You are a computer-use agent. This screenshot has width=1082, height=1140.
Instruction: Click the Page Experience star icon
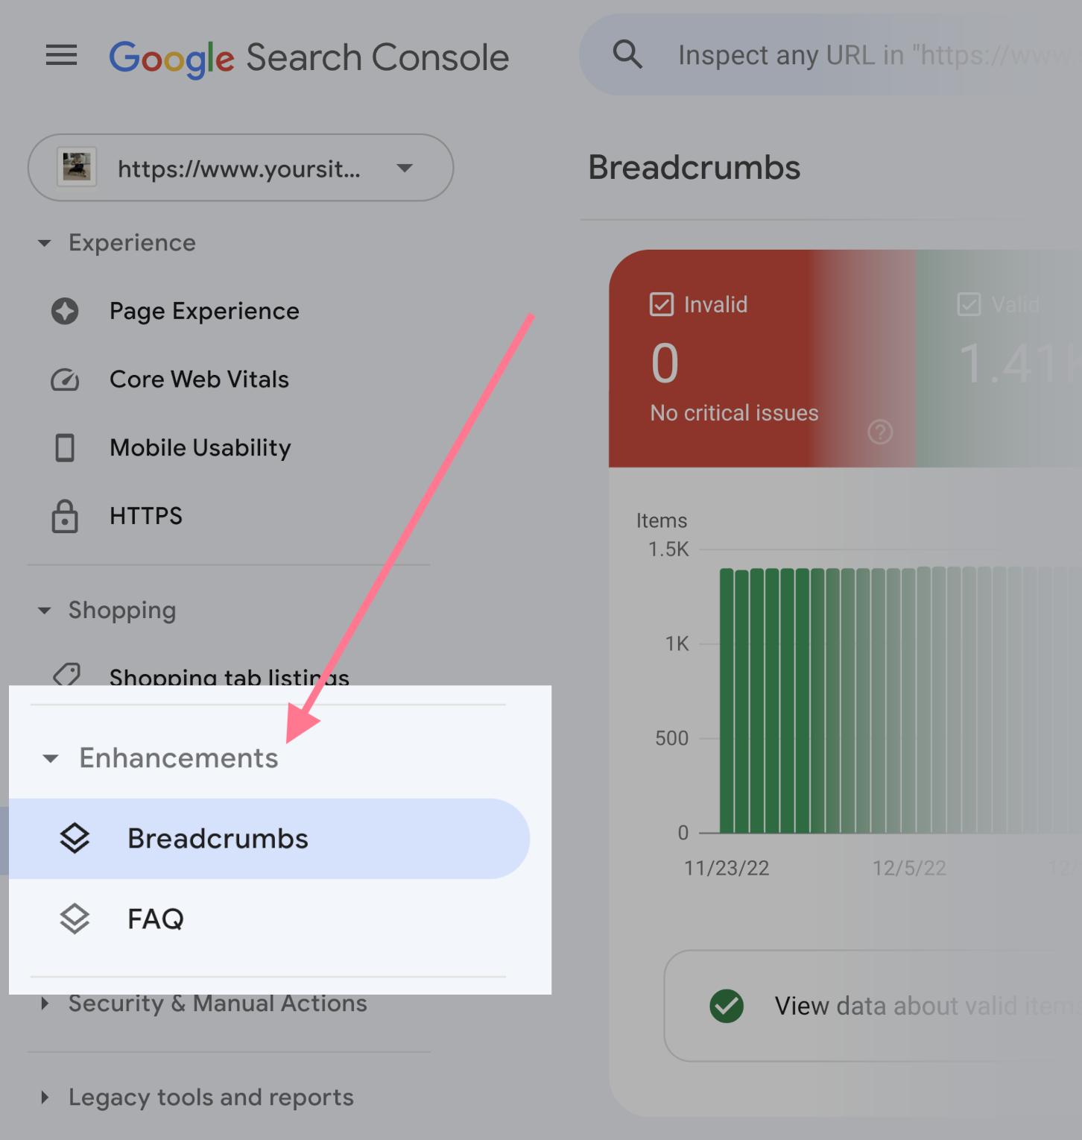pyautogui.click(x=65, y=311)
